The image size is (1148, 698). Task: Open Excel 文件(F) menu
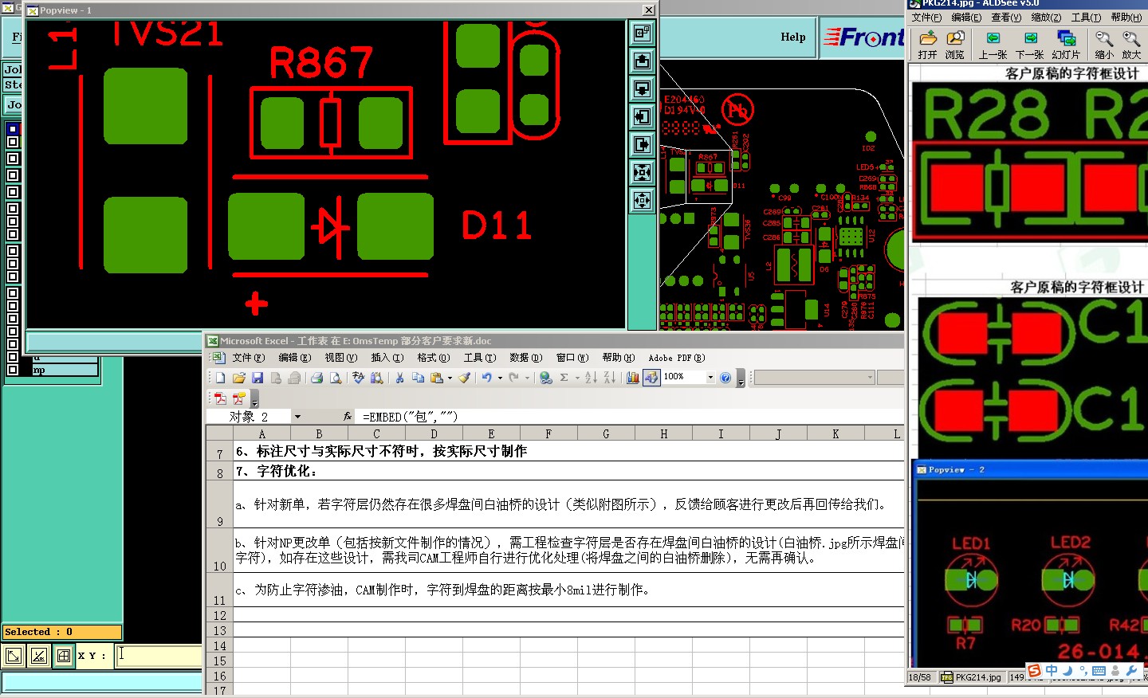coord(248,358)
